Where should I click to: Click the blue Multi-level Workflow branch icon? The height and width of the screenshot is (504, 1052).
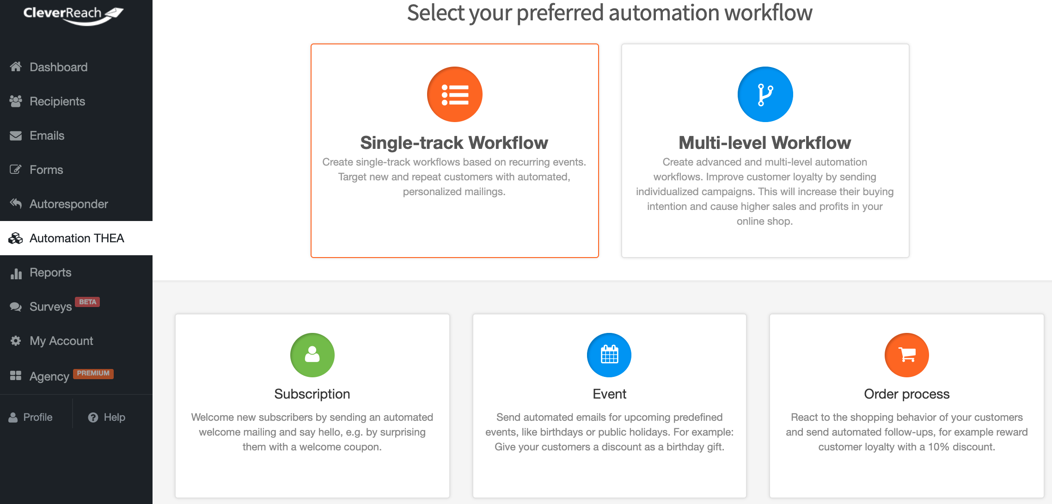[x=765, y=94]
